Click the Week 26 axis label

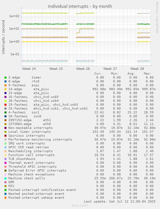pos(83,69)
